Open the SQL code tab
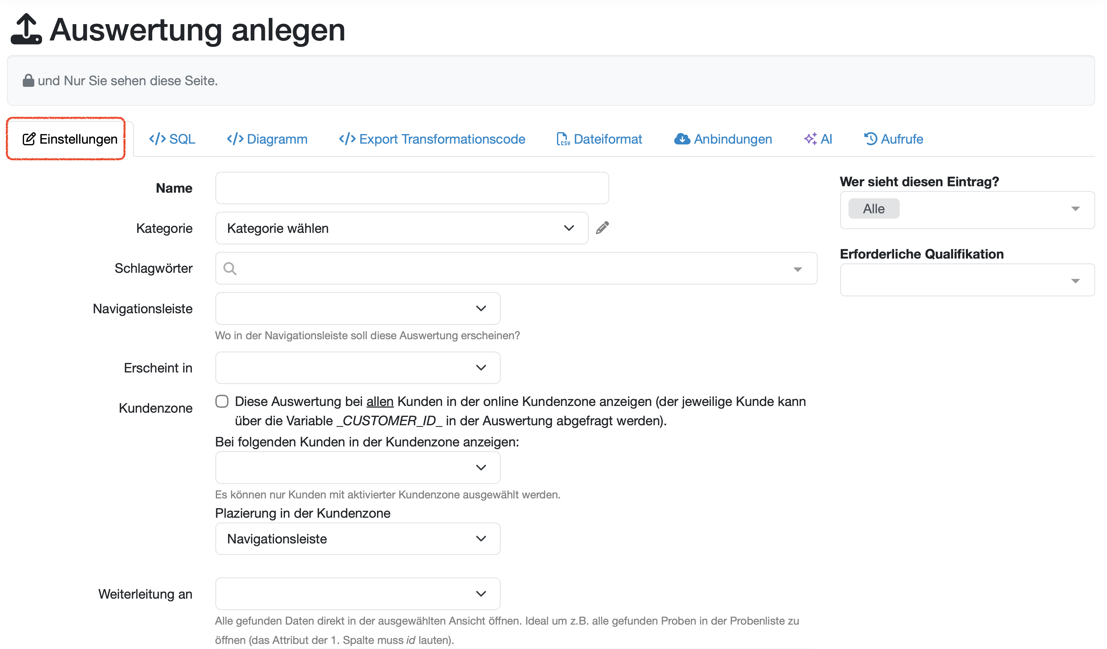The width and height of the screenshot is (1107, 649). click(172, 139)
